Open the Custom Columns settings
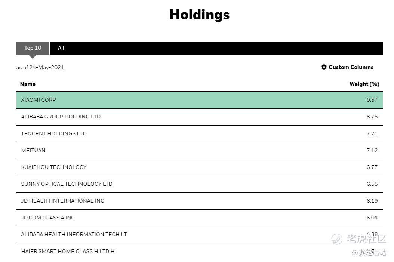The width and height of the screenshot is (394, 262). [351, 67]
